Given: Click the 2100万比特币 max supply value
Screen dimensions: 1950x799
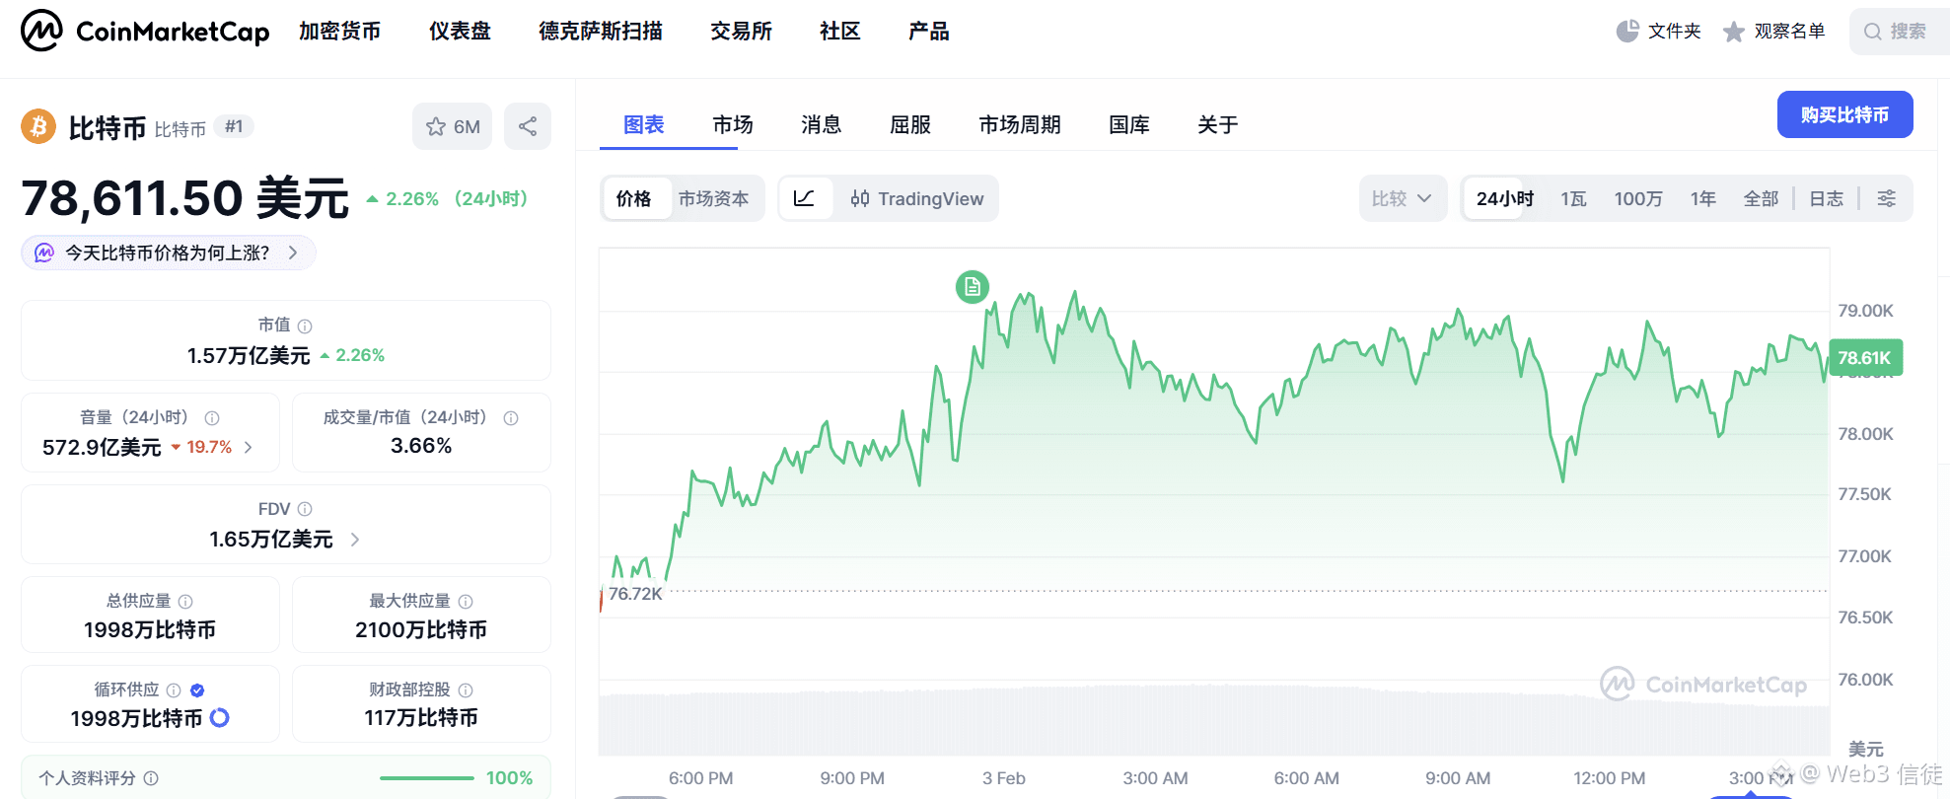Looking at the screenshot, I should (421, 630).
